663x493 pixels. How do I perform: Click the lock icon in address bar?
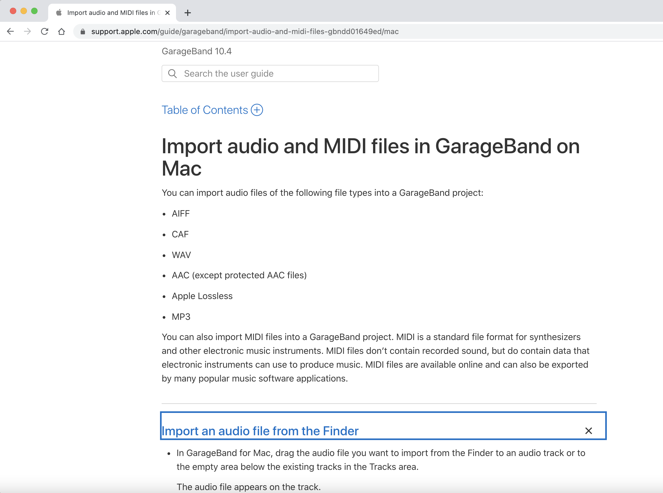pos(83,32)
